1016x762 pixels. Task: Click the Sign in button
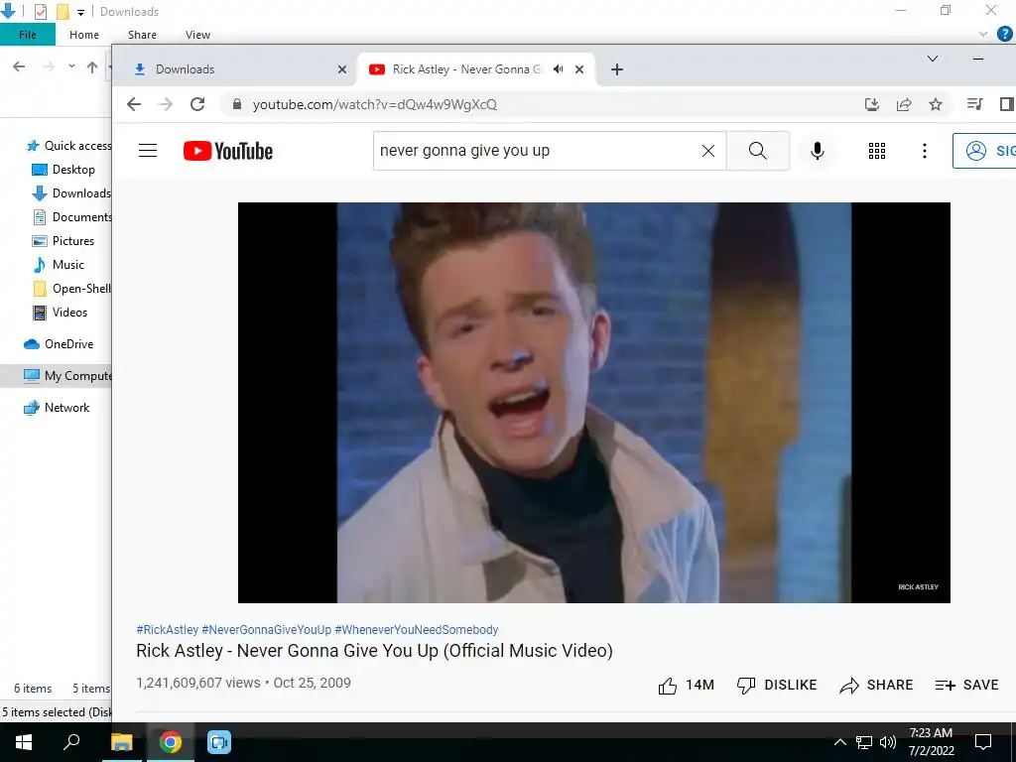[983, 151]
